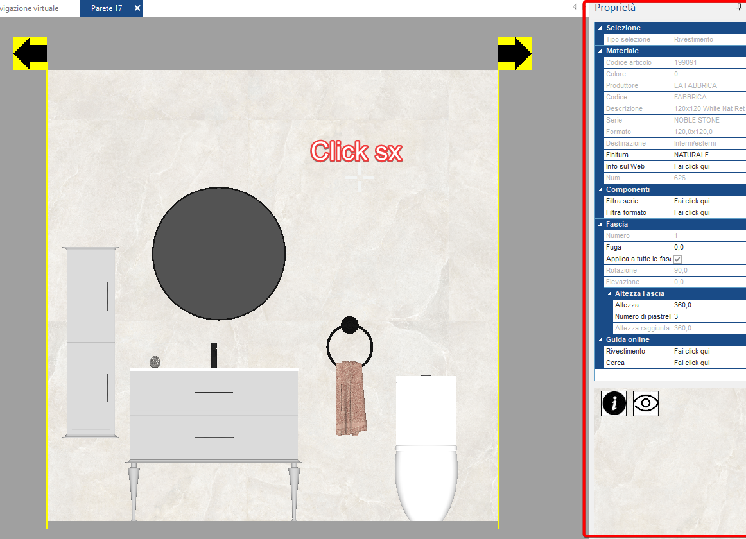The height and width of the screenshot is (539, 746).
Task: Select the Descrizione value 120x120 White Nat Ret
Action: (709, 108)
